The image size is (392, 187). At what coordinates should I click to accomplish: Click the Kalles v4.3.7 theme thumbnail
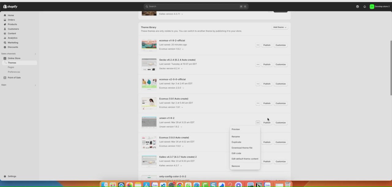[149, 161]
